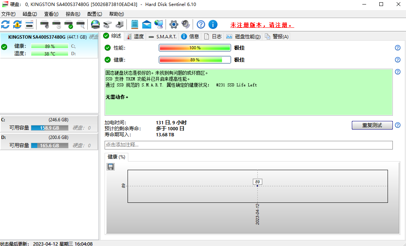This screenshot has height=246, width=406.
Task: Open the settings gear icon on toolbar
Action: point(173,24)
